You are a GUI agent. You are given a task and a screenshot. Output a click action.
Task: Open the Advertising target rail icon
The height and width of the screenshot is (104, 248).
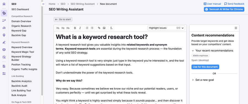tap(4, 57)
